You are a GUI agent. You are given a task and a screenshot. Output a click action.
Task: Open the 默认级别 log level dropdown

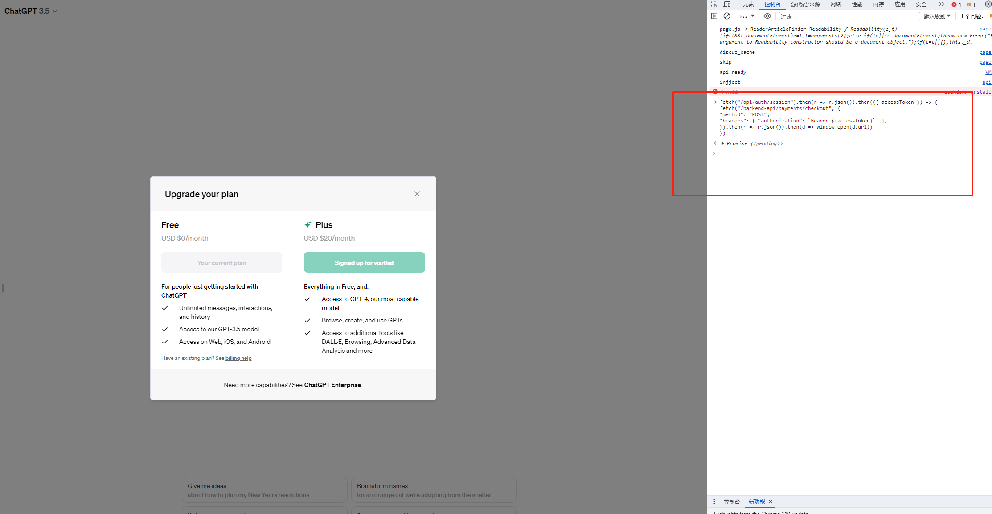(937, 16)
